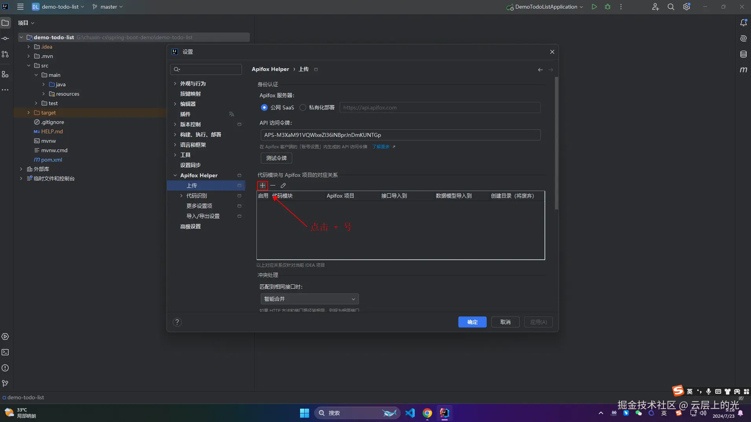Expand the 版本控制 settings category
Viewport: 751px width, 422px height.
(175, 124)
